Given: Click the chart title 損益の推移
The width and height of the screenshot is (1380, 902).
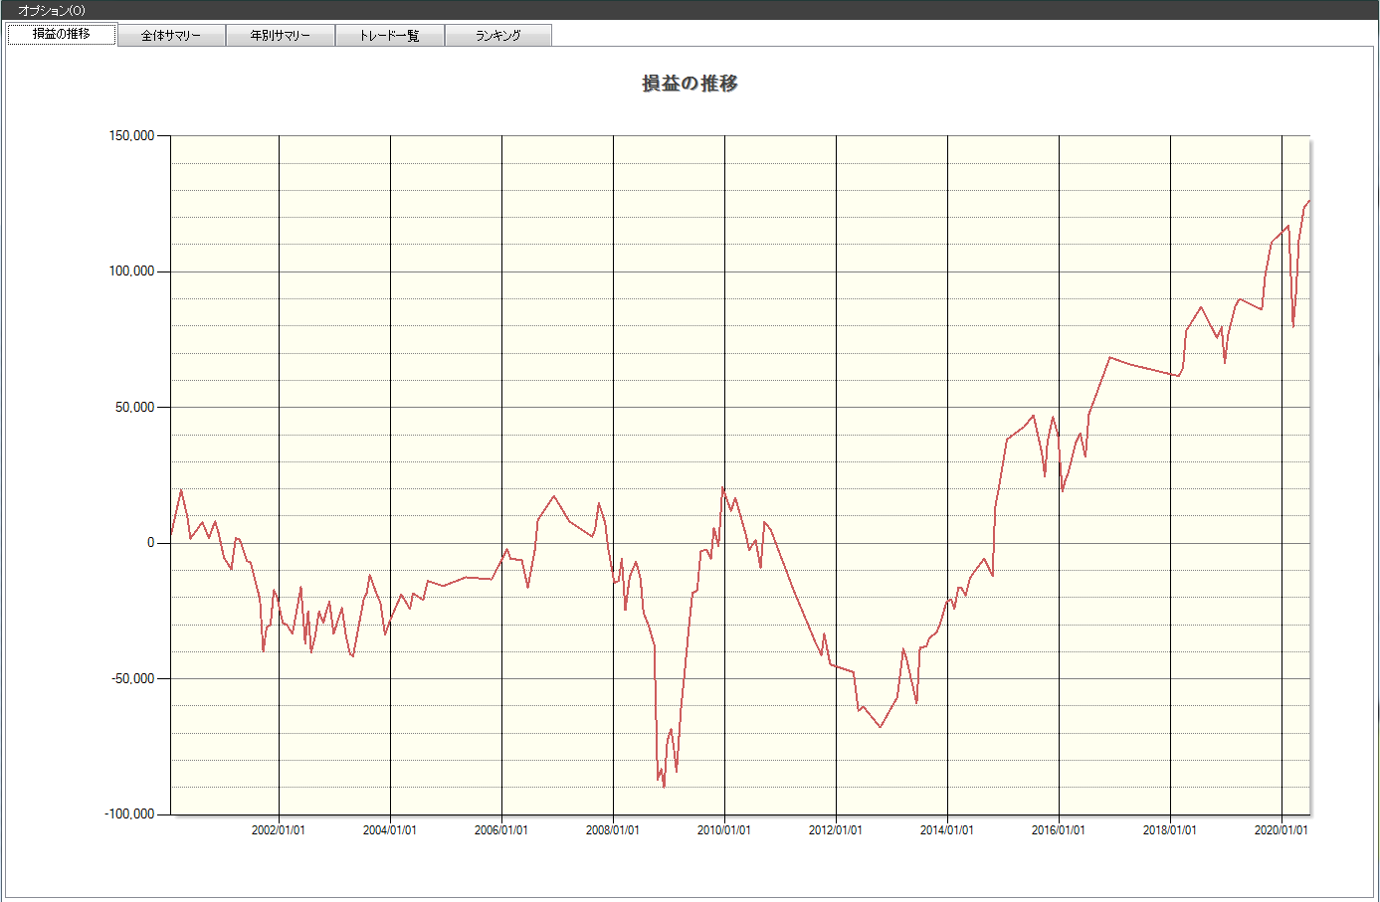Looking at the screenshot, I should (x=690, y=84).
